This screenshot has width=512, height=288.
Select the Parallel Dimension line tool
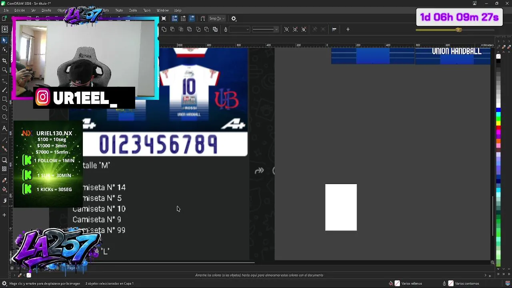[x=4, y=140]
